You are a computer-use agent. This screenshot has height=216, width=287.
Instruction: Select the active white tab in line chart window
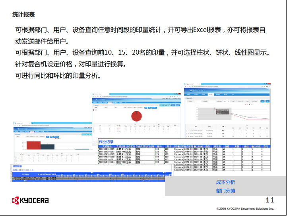click(211, 95)
